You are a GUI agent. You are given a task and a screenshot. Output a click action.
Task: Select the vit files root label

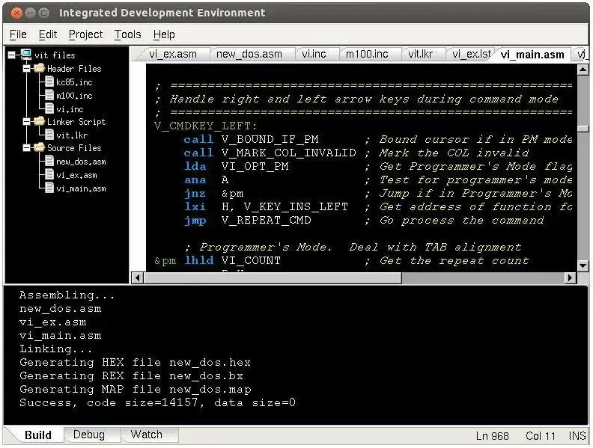pos(55,55)
